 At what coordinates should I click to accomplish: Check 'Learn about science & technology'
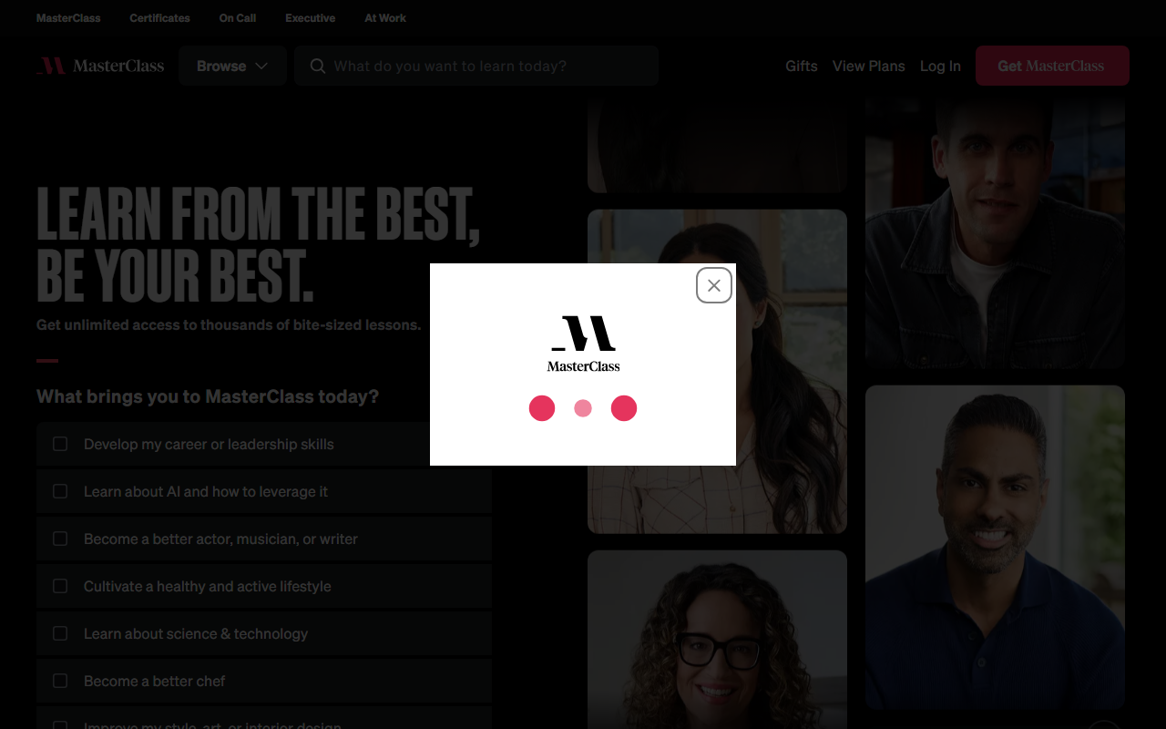pyautogui.click(x=60, y=633)
